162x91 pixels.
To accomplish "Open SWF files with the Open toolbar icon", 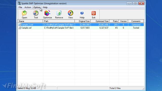I will 25,14.
